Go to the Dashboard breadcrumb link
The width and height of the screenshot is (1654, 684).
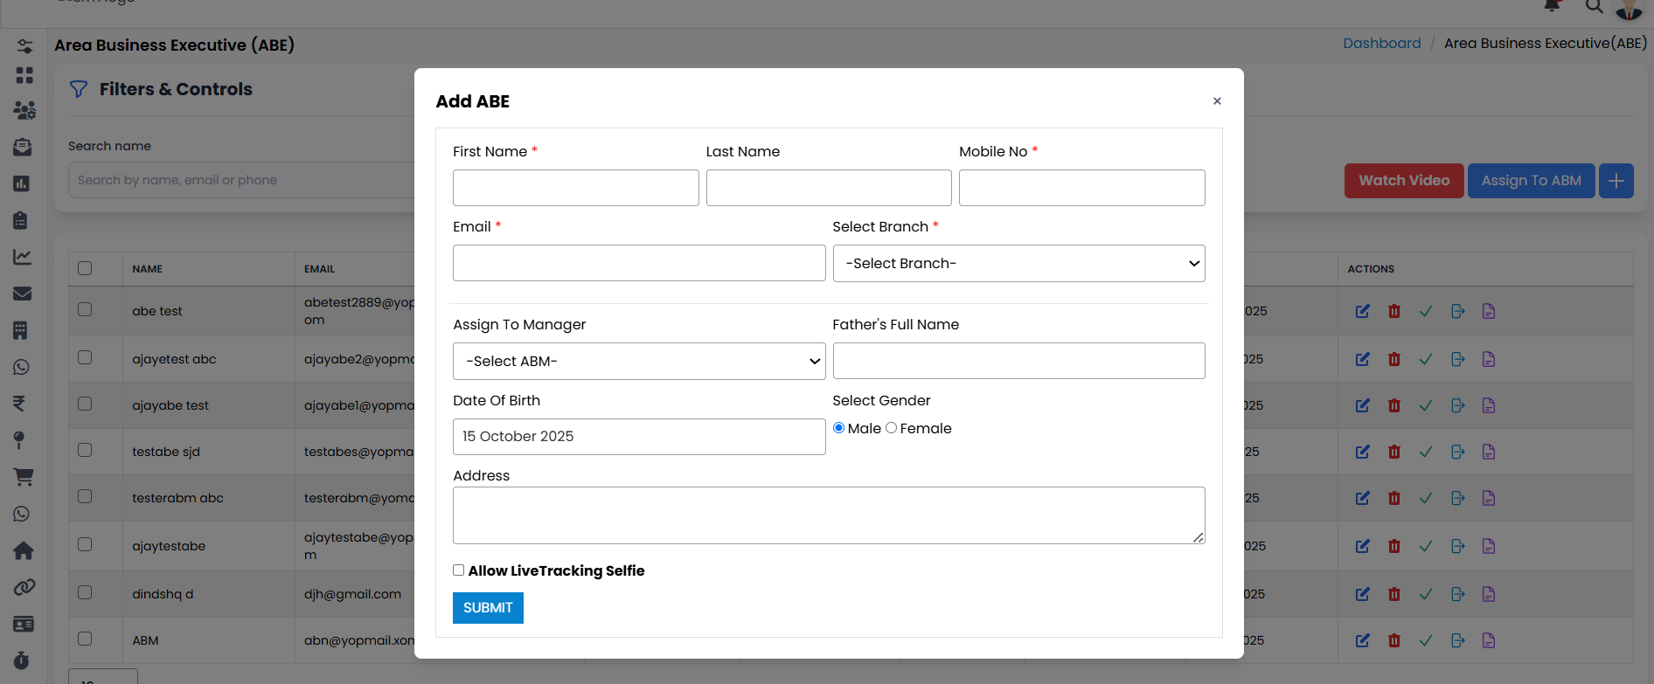(x=1381, y=44)
